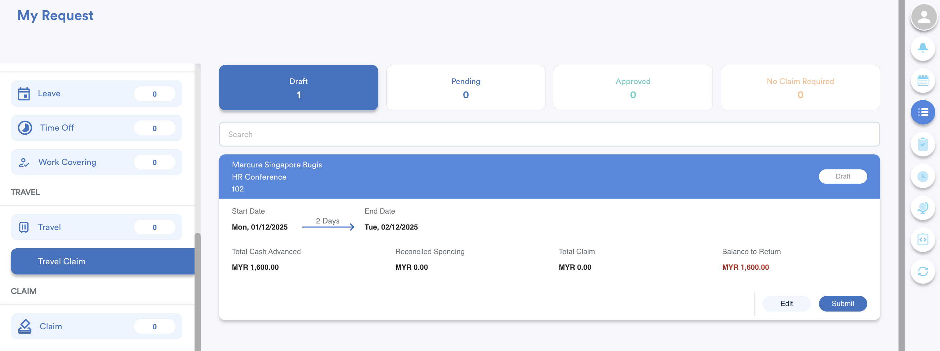
Task: Click 'Mercure Singapore Bugis' card title
Action: (x=276, y=165)
